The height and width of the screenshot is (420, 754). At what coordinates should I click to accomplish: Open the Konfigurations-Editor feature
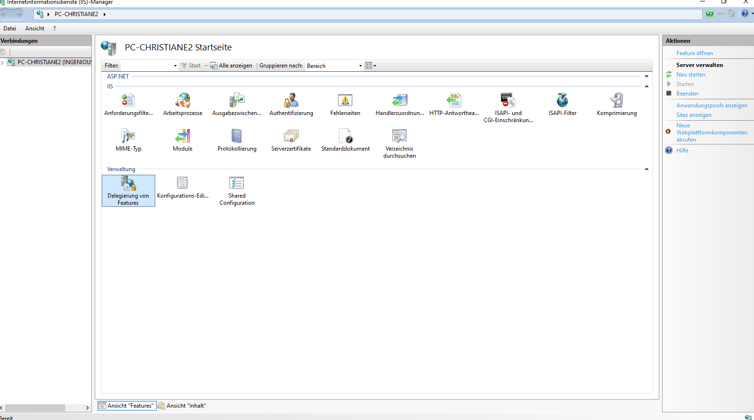tap(183, 188)
